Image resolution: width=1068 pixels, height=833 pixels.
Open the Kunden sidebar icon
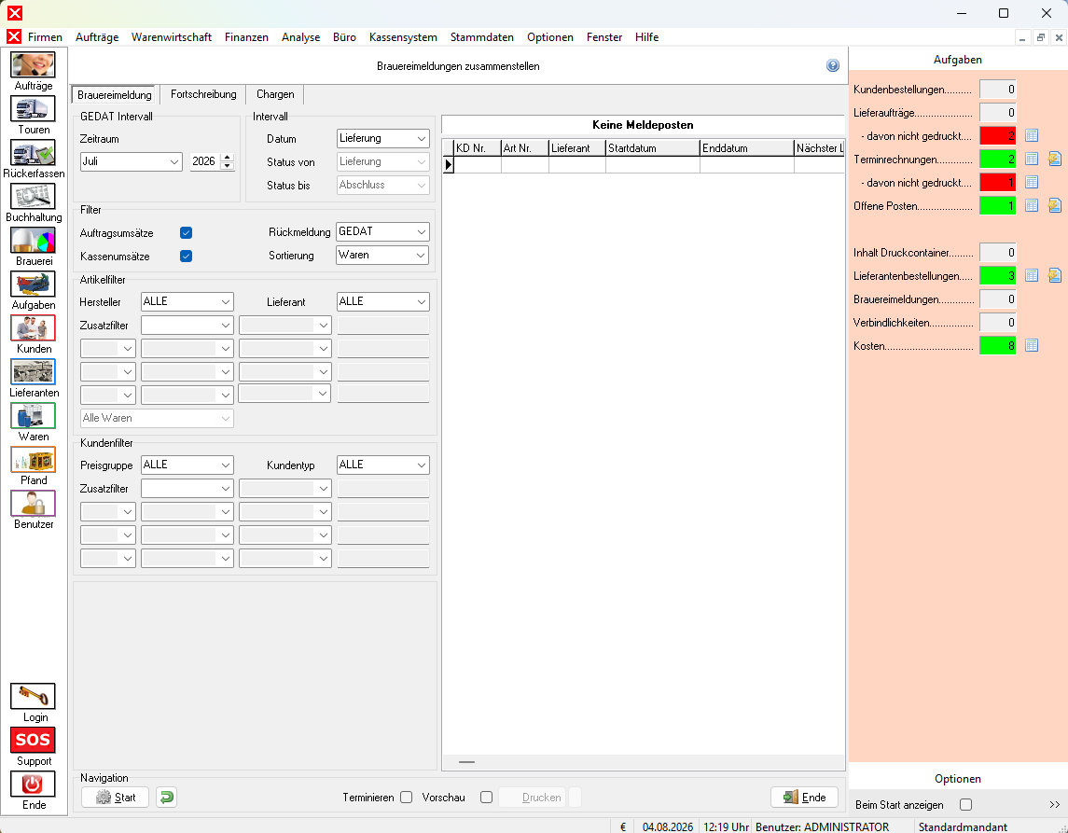coord(33,328)
